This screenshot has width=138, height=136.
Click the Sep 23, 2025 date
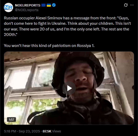29,131
